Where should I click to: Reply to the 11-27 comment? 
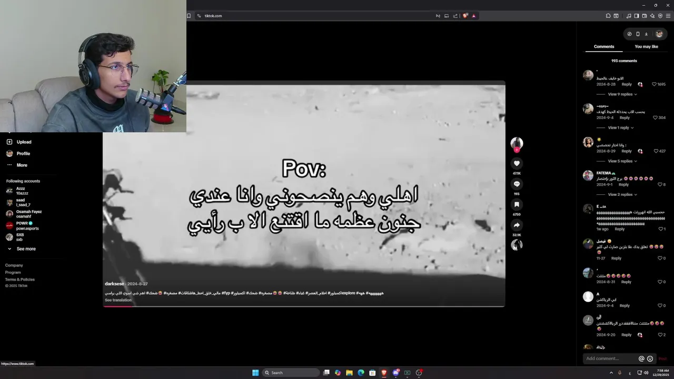616,258
